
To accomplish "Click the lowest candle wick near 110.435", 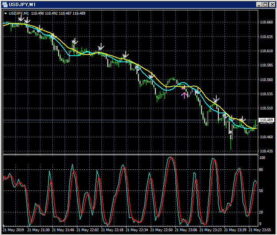I will pyautogui.click(x=231, y=146).
